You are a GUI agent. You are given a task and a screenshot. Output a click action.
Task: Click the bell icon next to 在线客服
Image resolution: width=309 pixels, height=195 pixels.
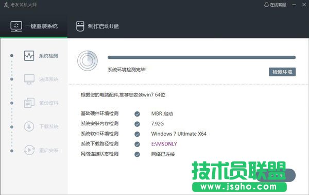(x=266, y=5)
